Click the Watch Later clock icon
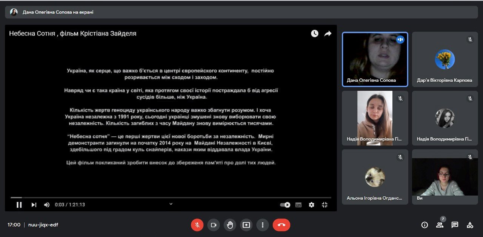483x237 pixels. (314, 34)
